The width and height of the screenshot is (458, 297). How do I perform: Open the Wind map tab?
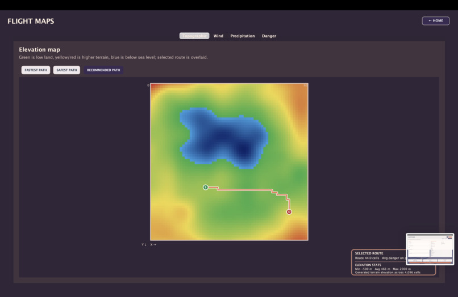[x=218, y=36]
